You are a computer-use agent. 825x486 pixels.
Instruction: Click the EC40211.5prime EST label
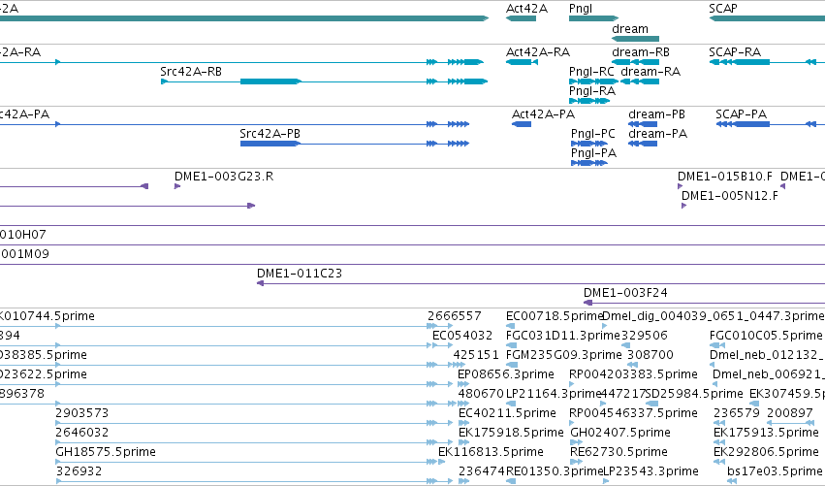tap(507, 413)
